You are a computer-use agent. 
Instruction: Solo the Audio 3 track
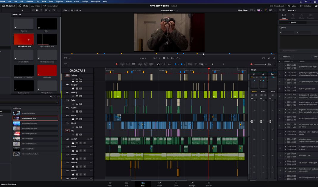(x=81, y=159)
